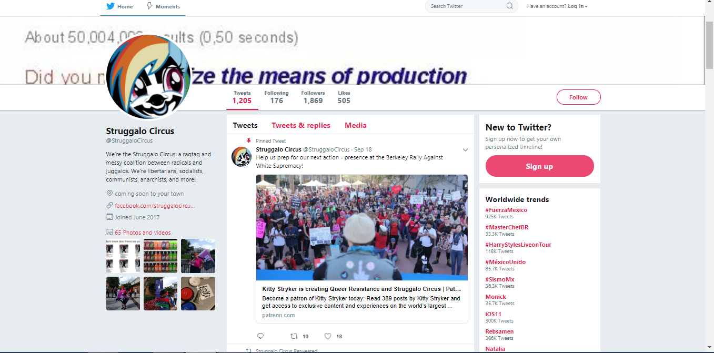The height and width of the screenshot is (353, 714).
Task: Open the #HarryStylesLiveonTour trend
Action: point(518,245)
